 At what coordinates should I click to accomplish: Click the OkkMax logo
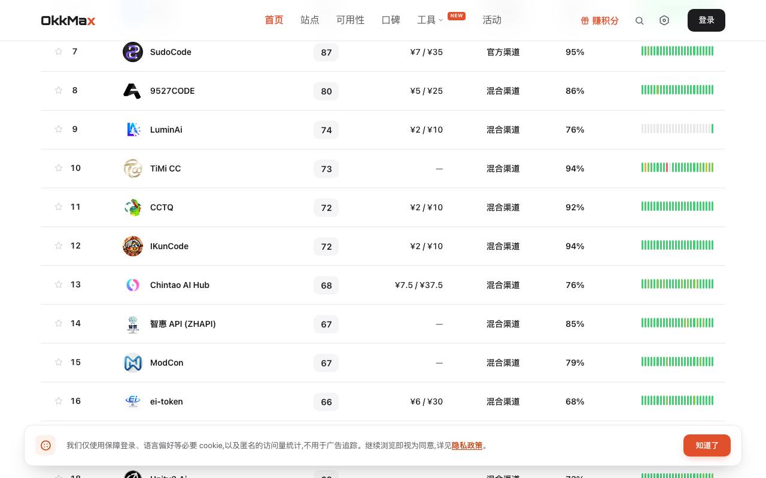(68, 20)
